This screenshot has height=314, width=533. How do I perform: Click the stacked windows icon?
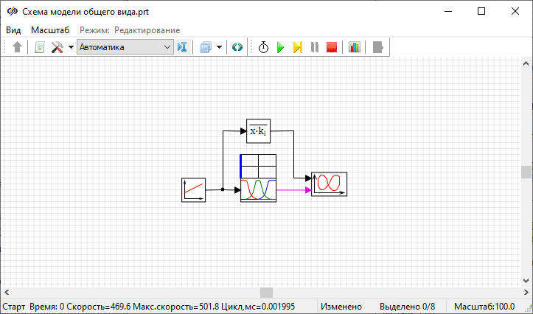click(x=206, y=47)
